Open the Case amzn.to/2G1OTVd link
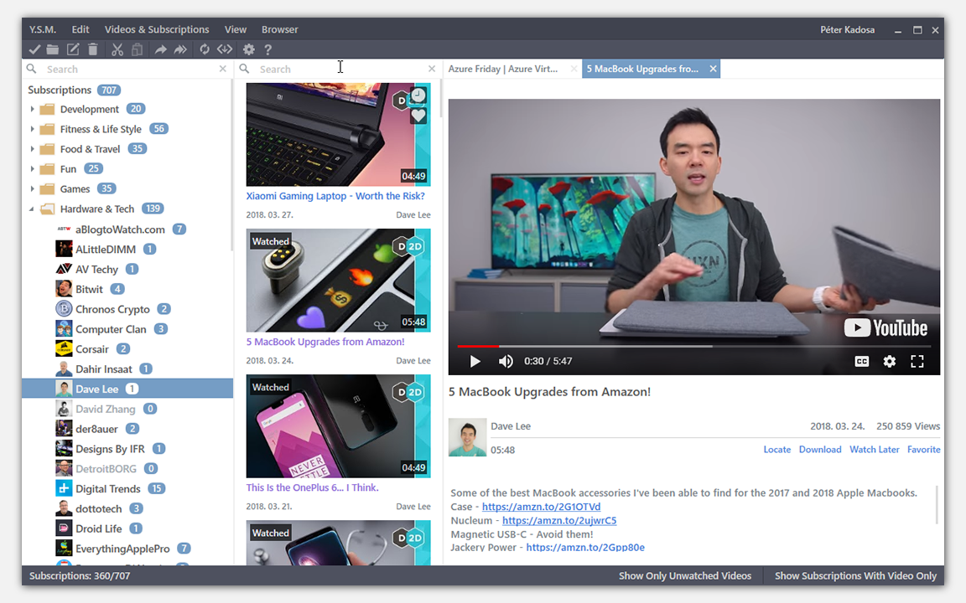 pos(541,507)
